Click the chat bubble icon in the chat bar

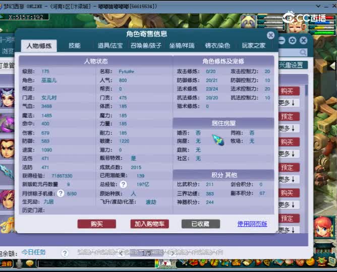pos(30,263)
